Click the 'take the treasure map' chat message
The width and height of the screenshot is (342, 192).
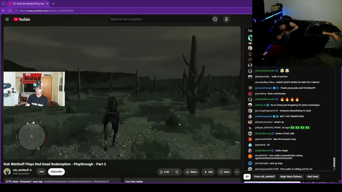point(284,139)
